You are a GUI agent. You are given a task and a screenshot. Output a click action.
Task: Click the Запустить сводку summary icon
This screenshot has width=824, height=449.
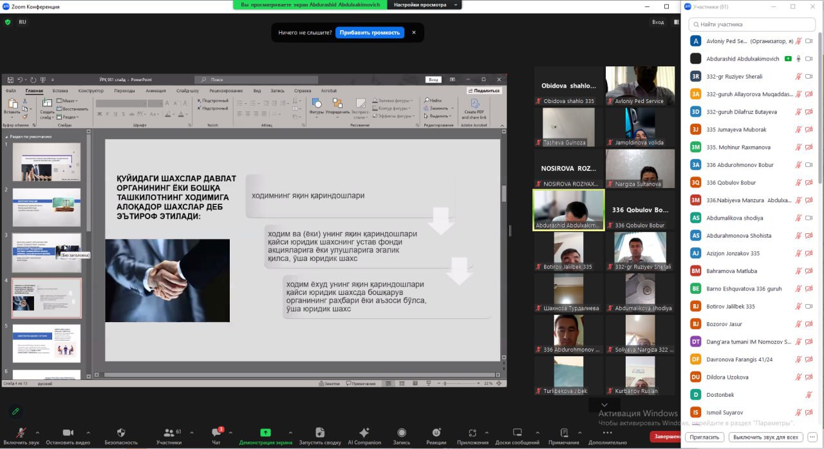tap(319, 433)
